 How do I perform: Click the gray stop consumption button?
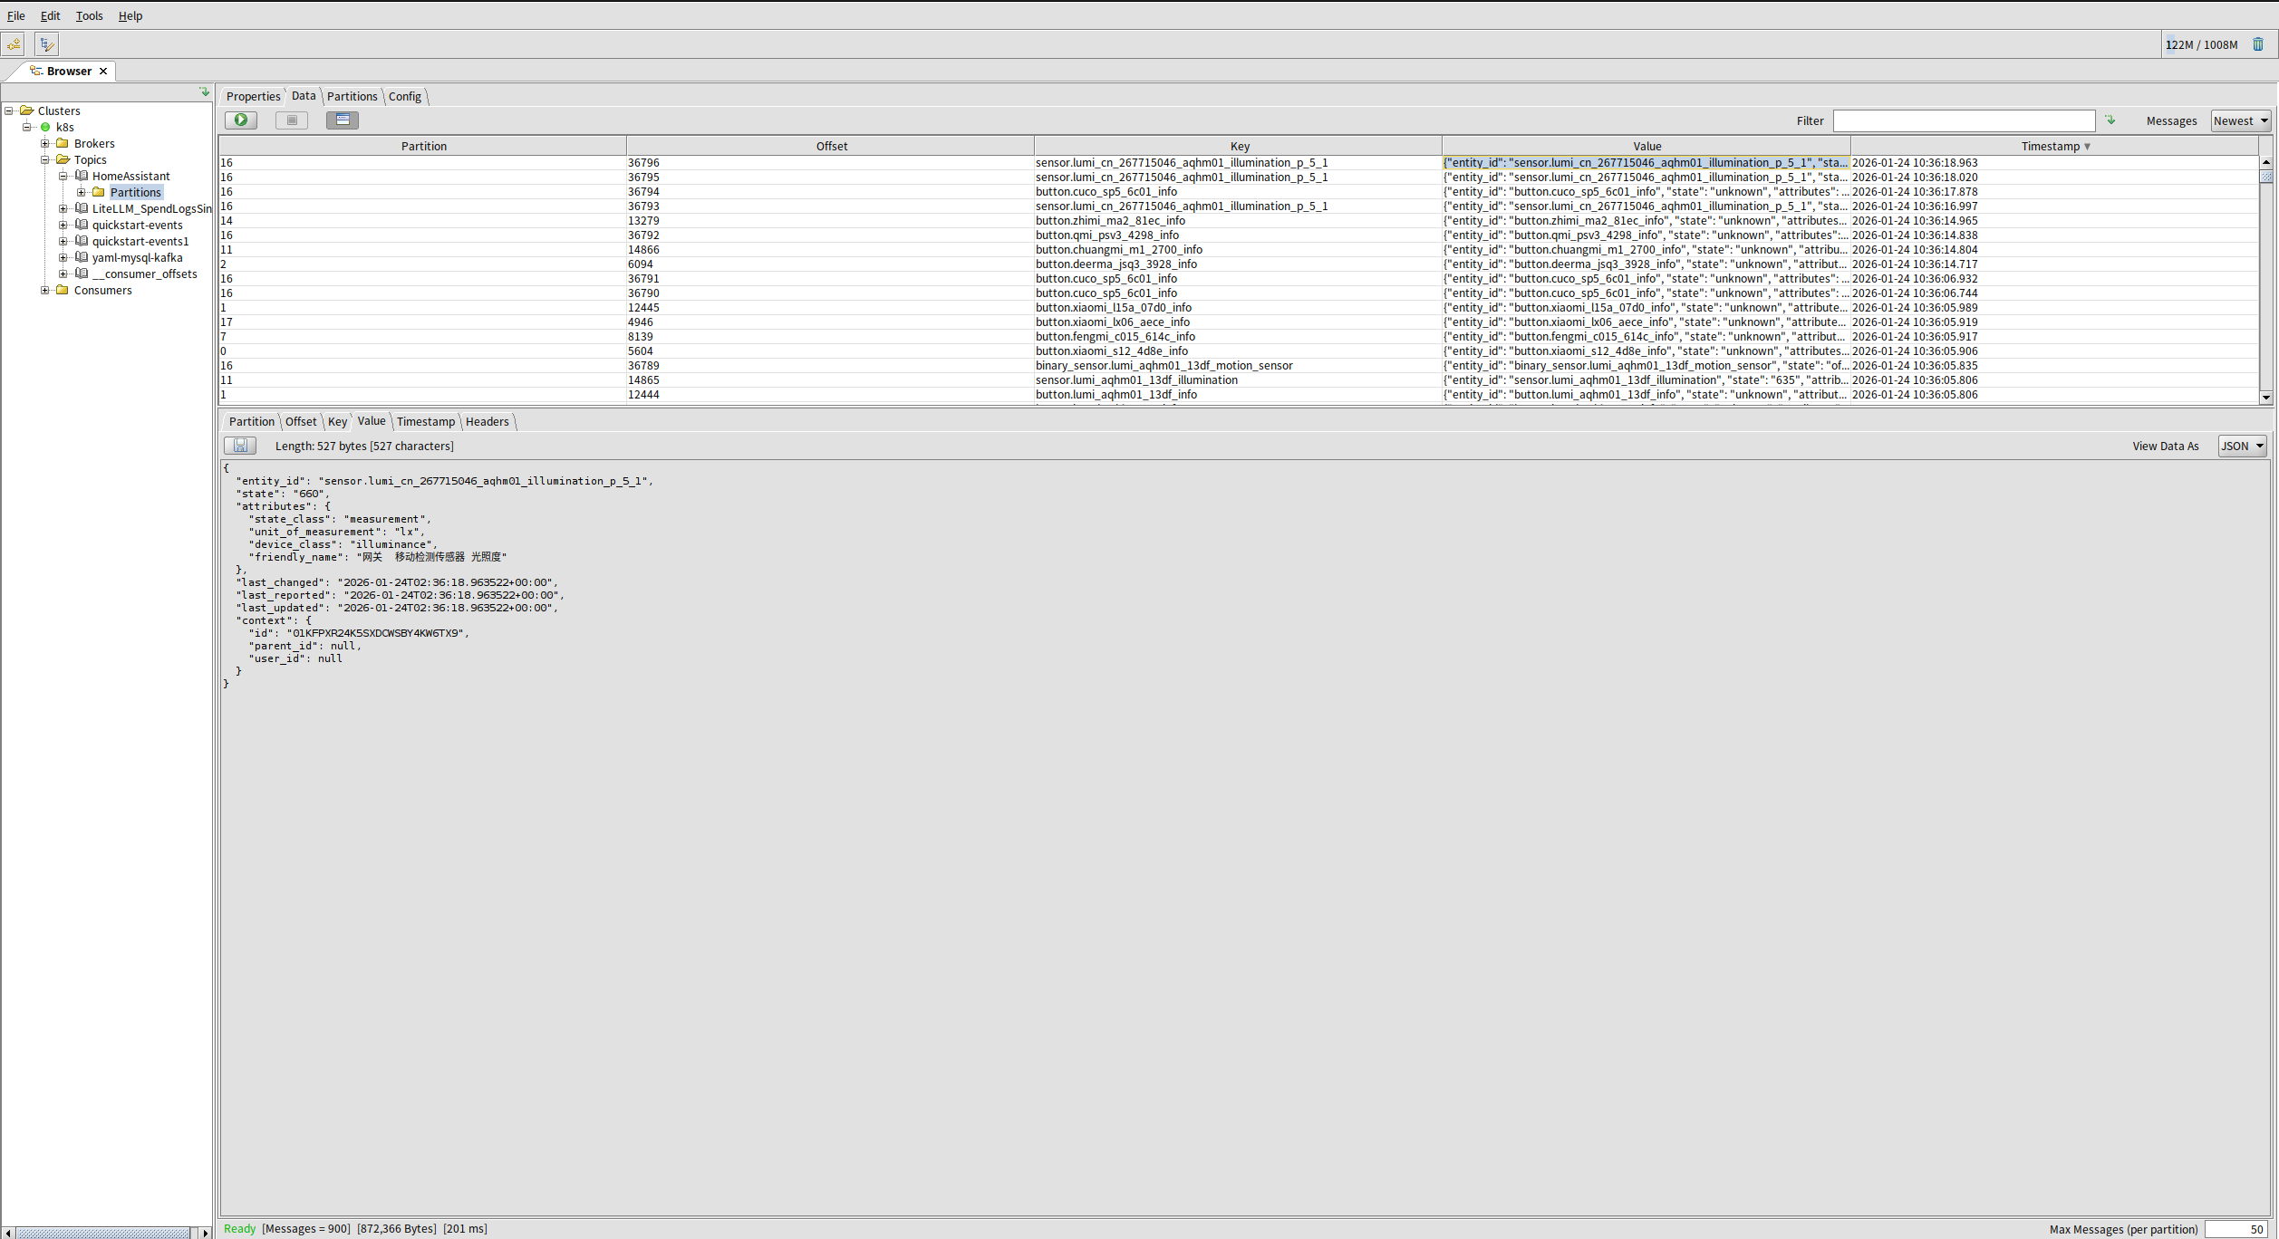[292, 120]
